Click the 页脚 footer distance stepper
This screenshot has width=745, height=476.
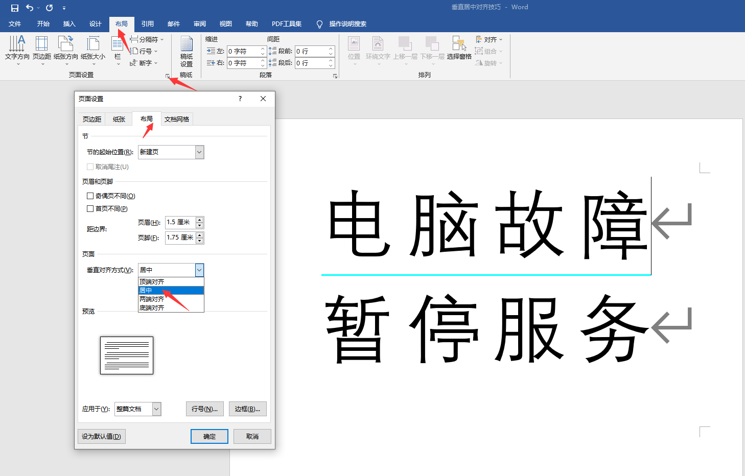tap(200, 238)
